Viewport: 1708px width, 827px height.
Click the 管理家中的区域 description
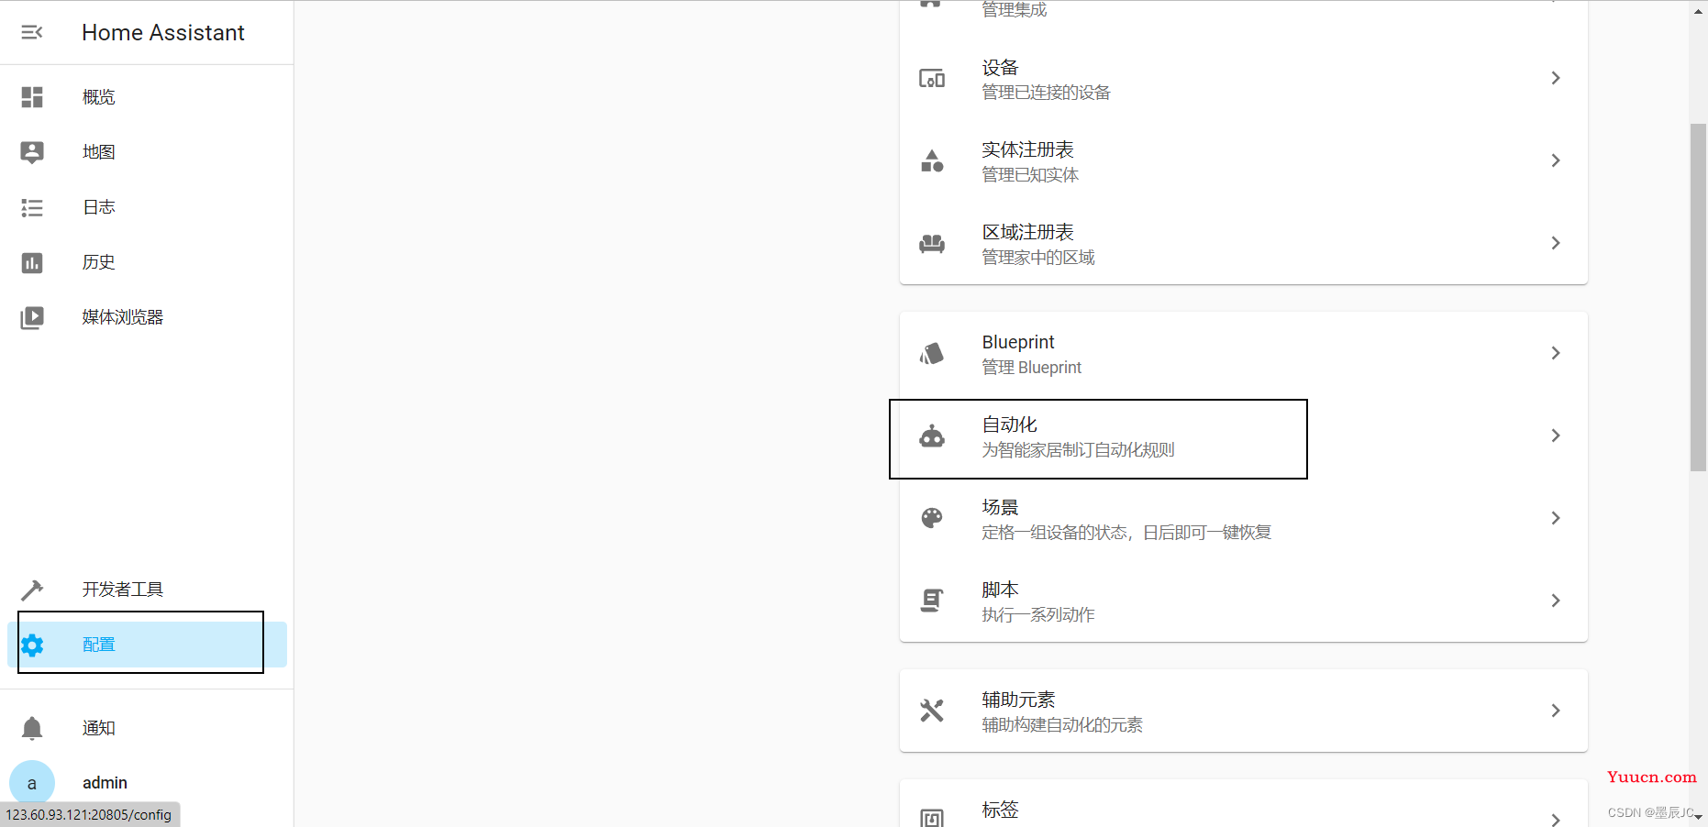click(1038, 258)
